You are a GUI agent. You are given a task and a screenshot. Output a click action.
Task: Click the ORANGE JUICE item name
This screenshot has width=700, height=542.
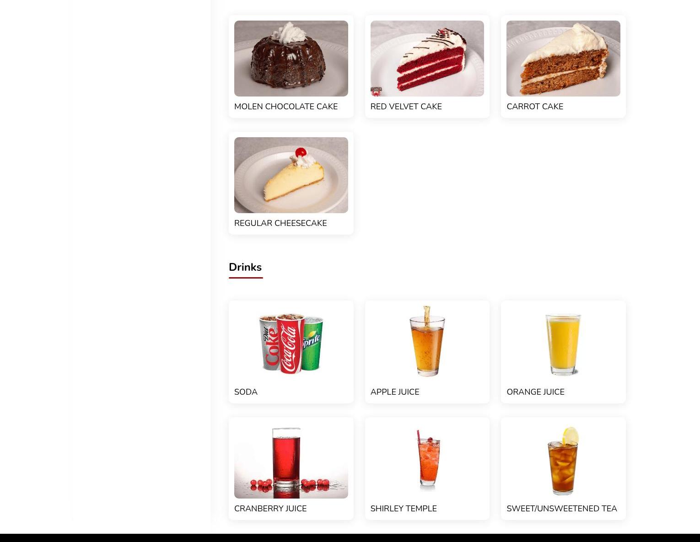click(535, 392)
